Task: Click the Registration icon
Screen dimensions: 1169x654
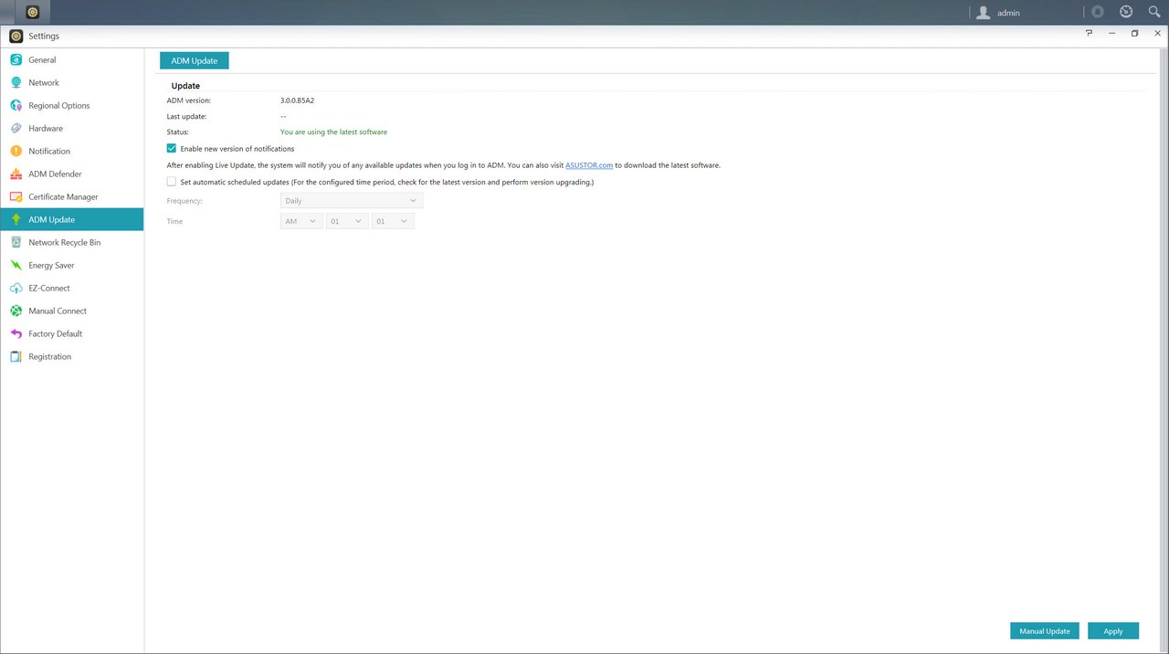Action: pos(16,356)
